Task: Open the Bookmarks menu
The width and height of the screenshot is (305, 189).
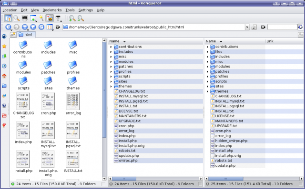Action: [x=52, y=10]
